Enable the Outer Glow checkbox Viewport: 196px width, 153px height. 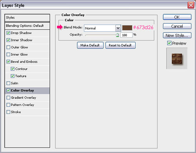pyautogui.click(x=8, y=47)
